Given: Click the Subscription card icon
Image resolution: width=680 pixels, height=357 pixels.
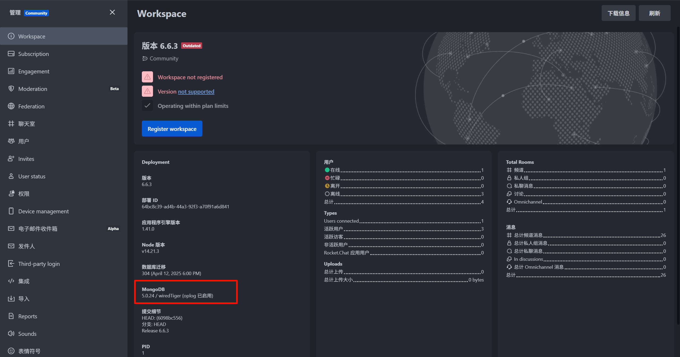Looking at the screenshot, I should (x=11, y=54).
